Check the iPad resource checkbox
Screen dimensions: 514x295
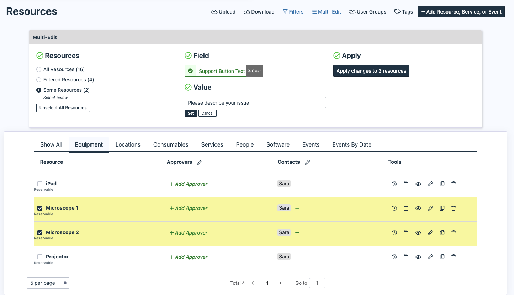tap(40, 184)
